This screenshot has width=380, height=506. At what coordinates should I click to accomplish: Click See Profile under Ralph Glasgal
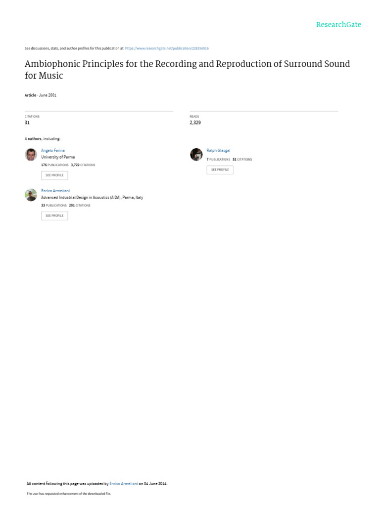click(220, 170)
